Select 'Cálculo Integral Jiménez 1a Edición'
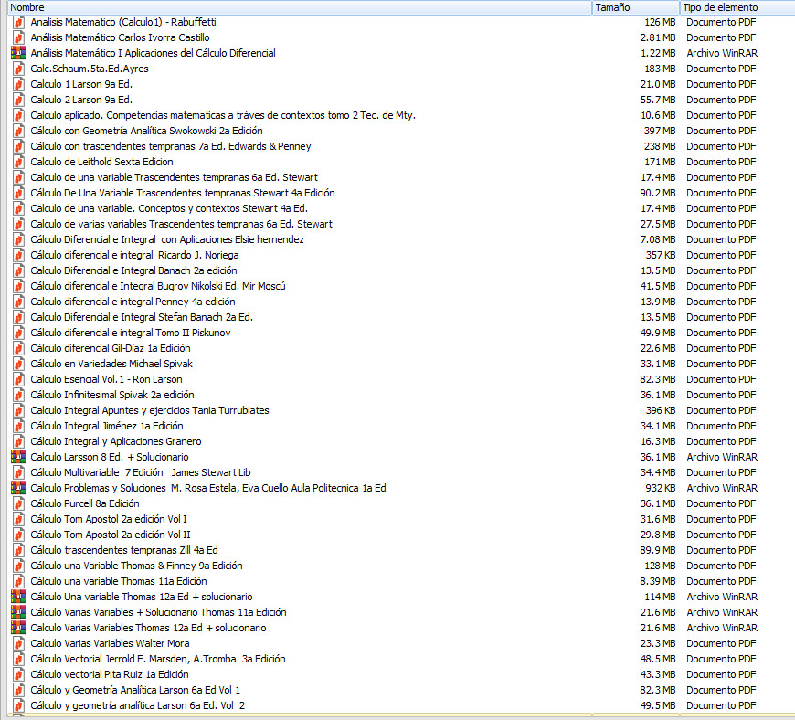Image resolution: width=795 pixels, height=720 pixels. coord(107,426)
